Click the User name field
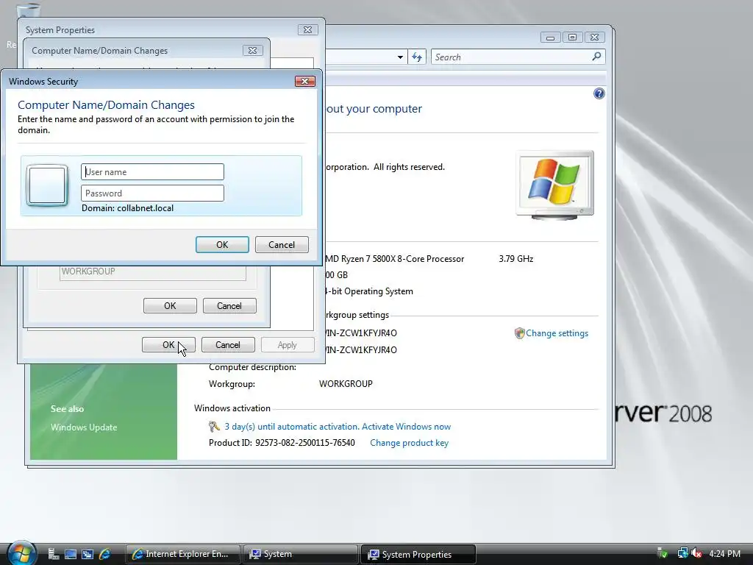Viewport: 753px width, 565px height. [x=152, y=172]
